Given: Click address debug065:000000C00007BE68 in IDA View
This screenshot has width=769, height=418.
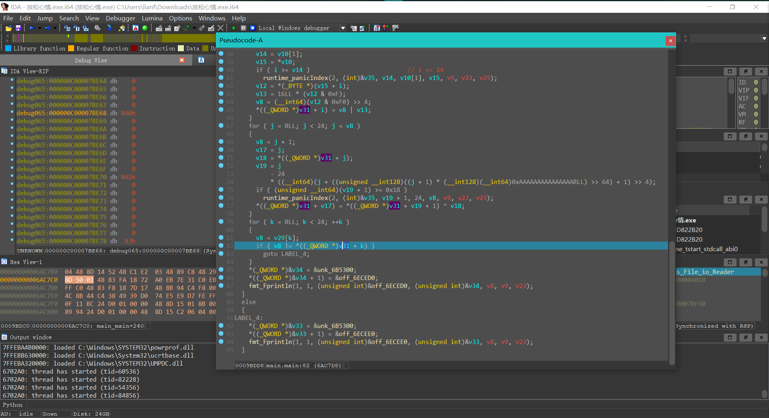Looking at the screenshot, I should point(62,113).
